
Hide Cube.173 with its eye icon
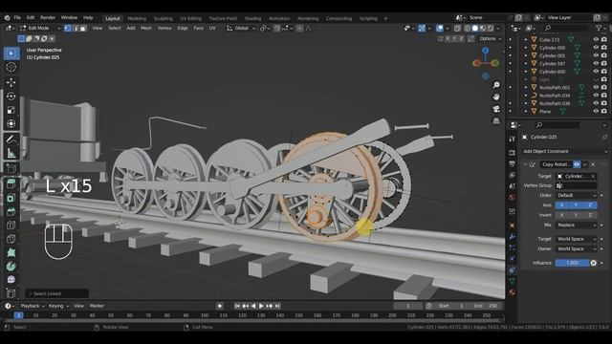[x=596, y=39]
